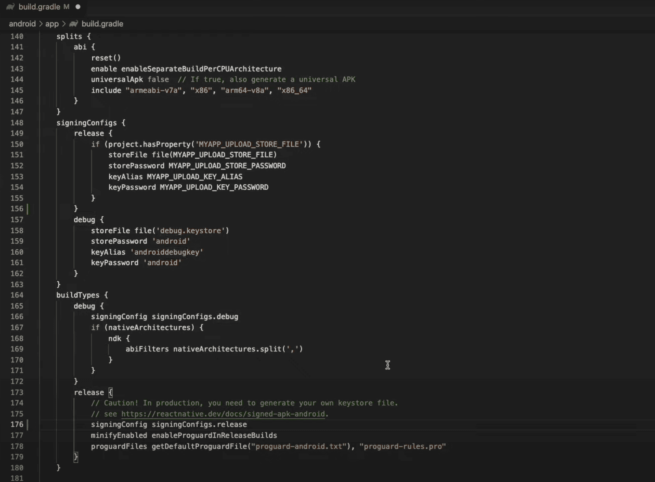Click the Gradle elephant icon in the editor tab
655x482 pixels.
[10, 7]
